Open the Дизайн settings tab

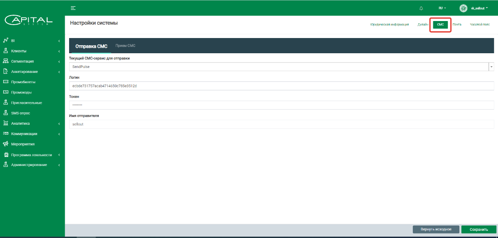(x=423, y=24)
